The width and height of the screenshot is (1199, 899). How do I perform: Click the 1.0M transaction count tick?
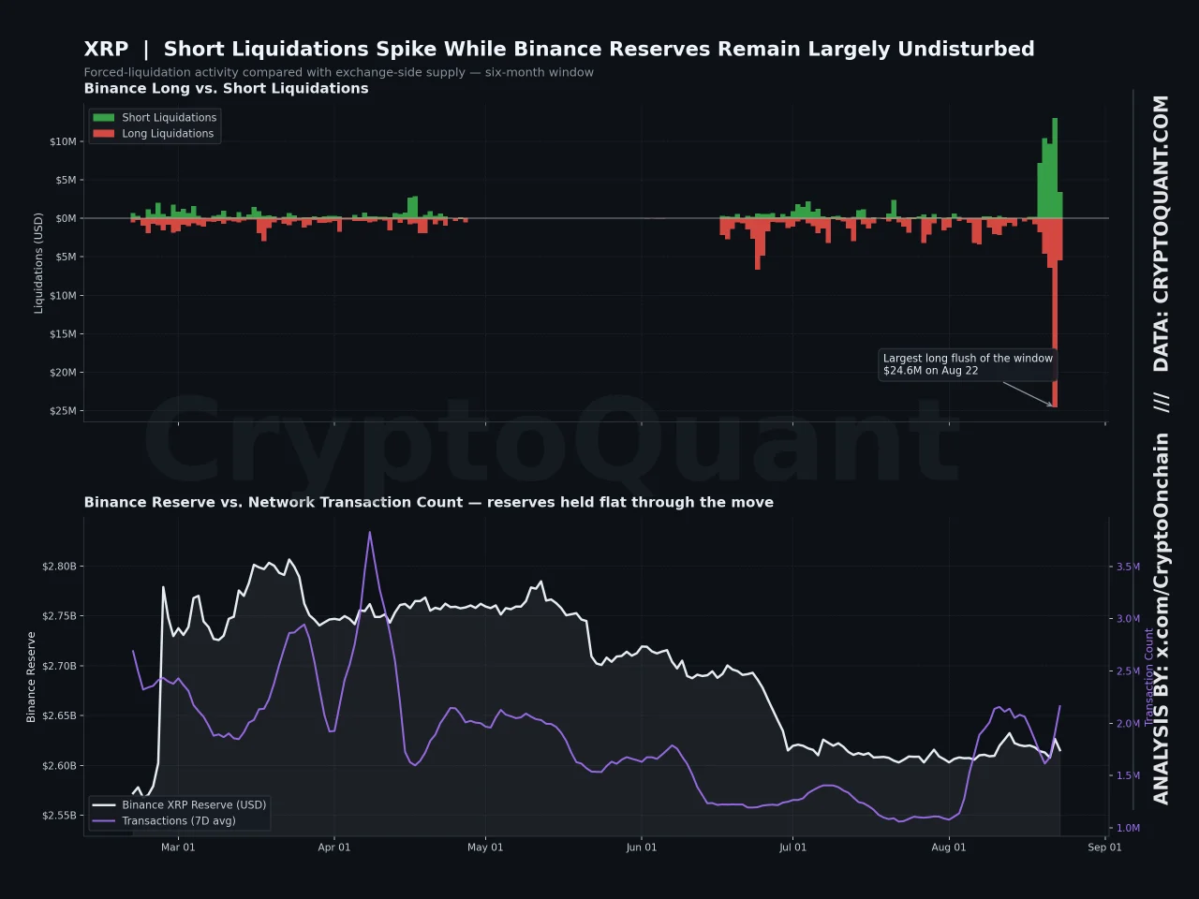click(1129, 828)
